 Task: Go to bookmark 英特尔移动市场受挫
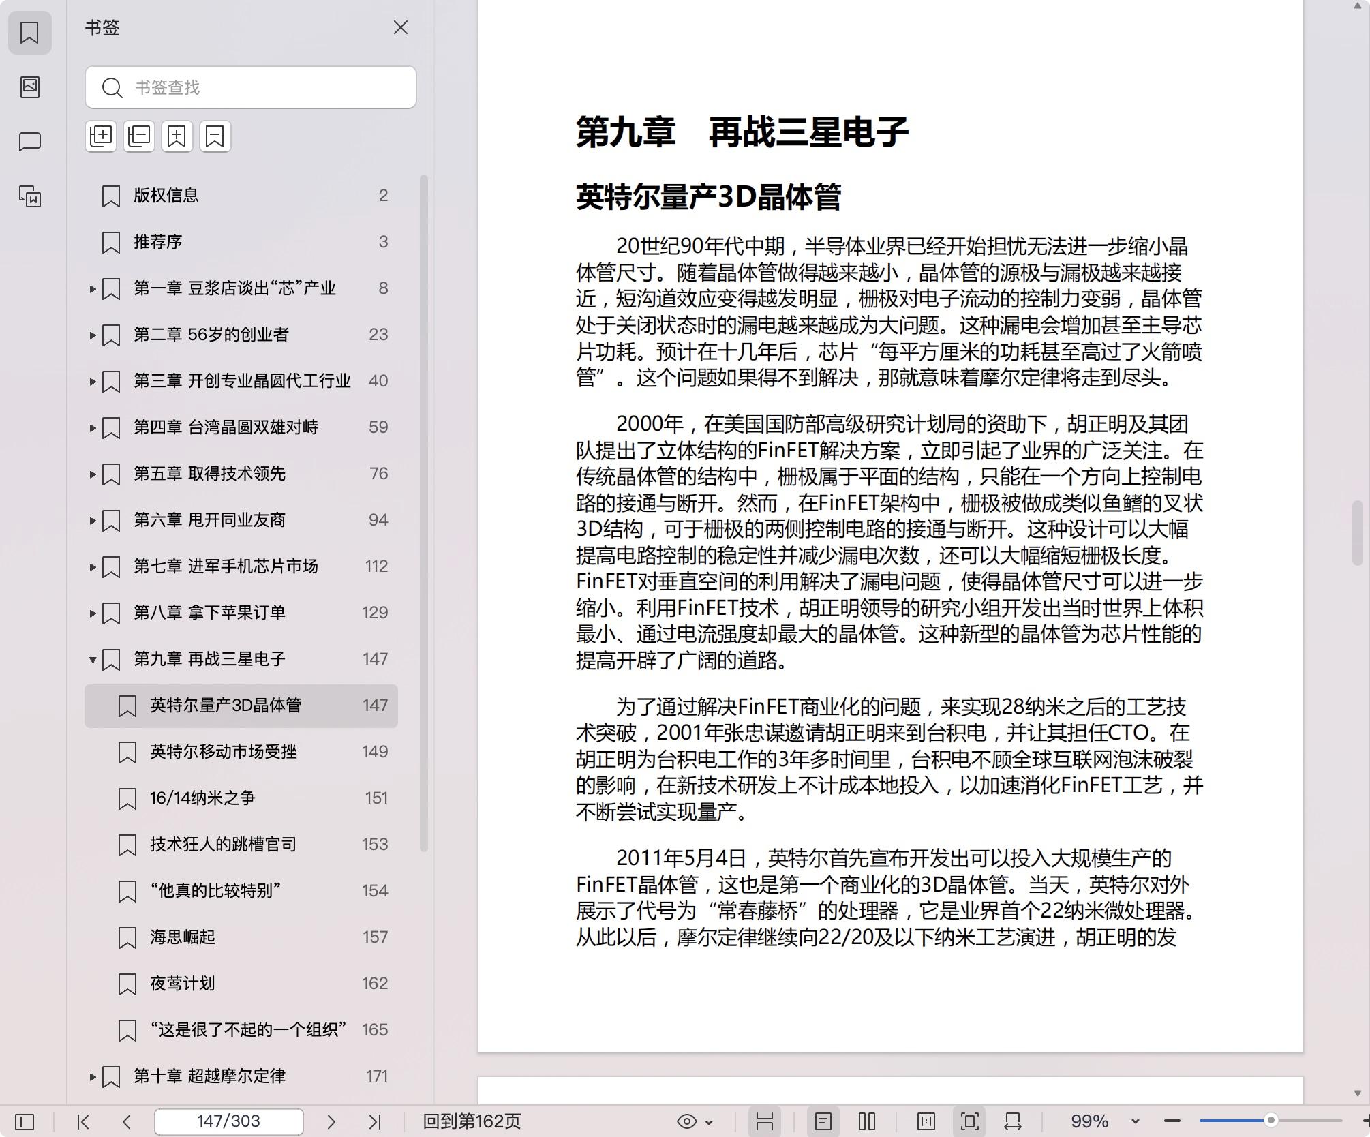(x=241, y=752)
